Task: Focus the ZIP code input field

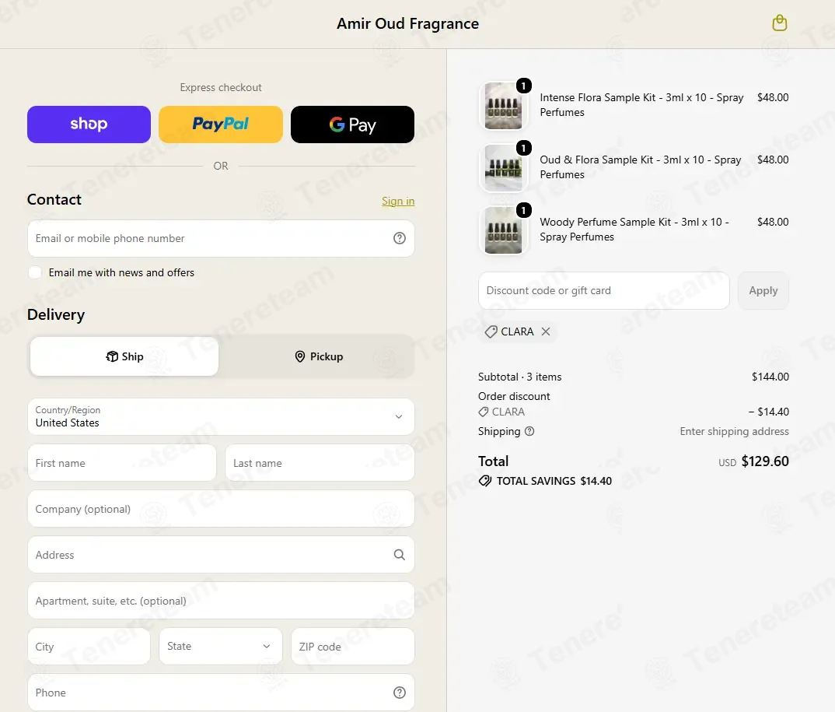Action: (x=352, y=646)
